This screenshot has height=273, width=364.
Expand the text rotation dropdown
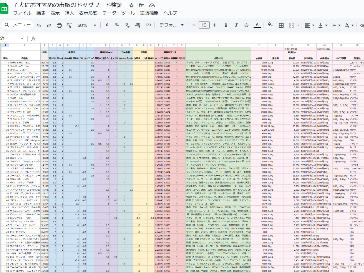[x=353, y=25]
